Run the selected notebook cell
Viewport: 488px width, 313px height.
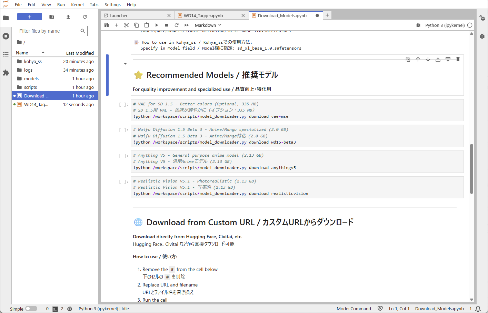pyautogui.click(x=157, y=25)
